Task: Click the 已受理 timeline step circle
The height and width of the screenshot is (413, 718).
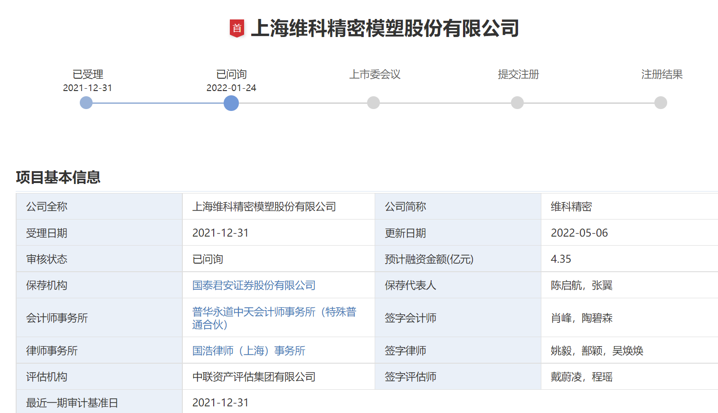Action: [x=86, y=103]
